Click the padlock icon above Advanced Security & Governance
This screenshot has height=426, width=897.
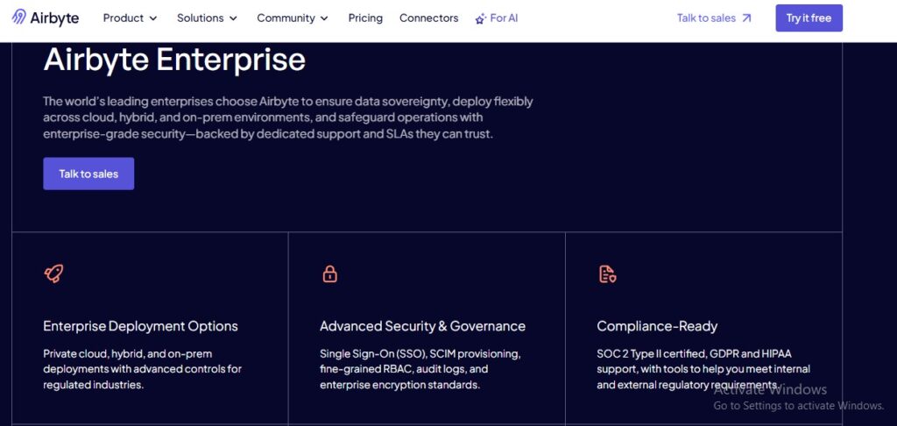329,274
